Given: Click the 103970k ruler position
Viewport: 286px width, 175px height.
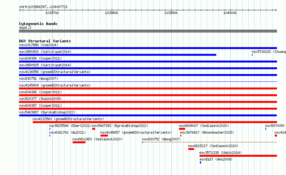Looking at the screenshot, I should [x=52, y=13].
